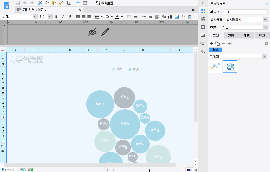270x172 pixels.
Task: Click the pencil edit icon in parameter pane
Action: (105, 32)
